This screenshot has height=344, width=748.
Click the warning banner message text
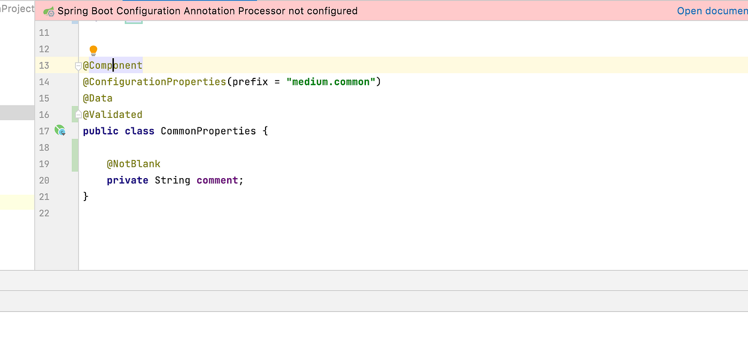(x=207, y=11)
